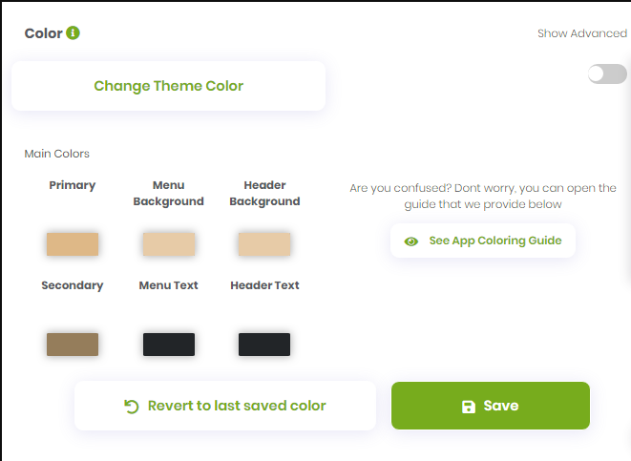Save the color settings
631x461 pixels.
click(490, 406)
